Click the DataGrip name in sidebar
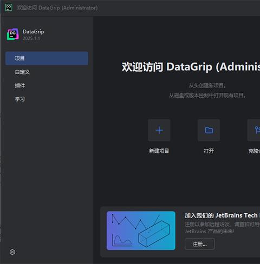260x264 pixels. (x=34, y=31)
